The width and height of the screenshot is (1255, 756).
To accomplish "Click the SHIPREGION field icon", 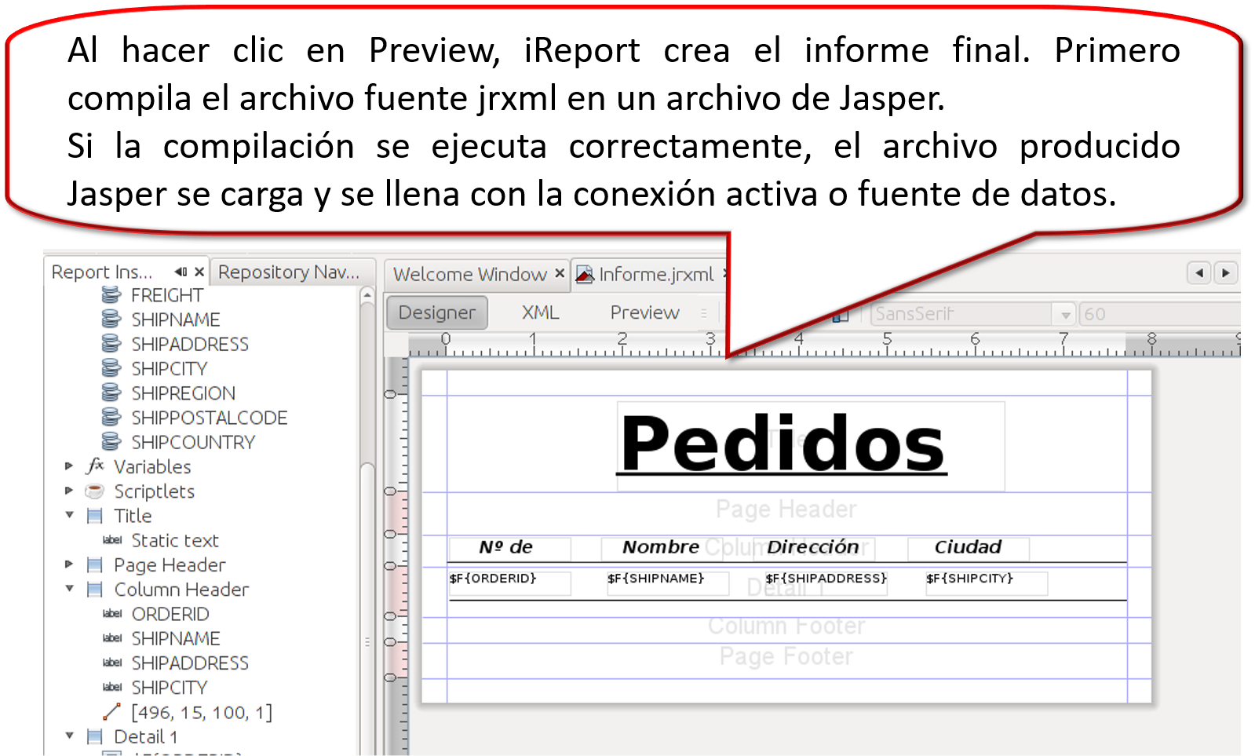I will pyautogui.click(x=111, y=393).
